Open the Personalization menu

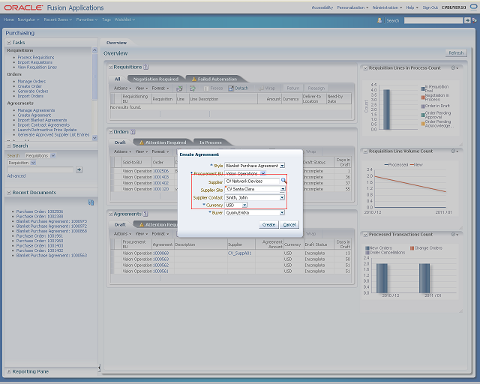(352, 7)
